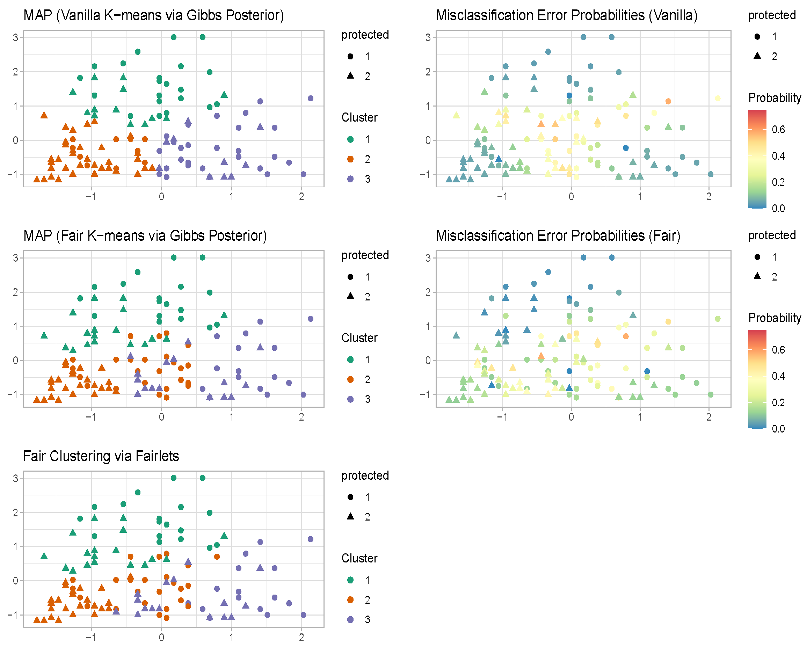
Task: Click 'Misclassification Error Probabilities (Fair)' title
Action: point(558,236)
